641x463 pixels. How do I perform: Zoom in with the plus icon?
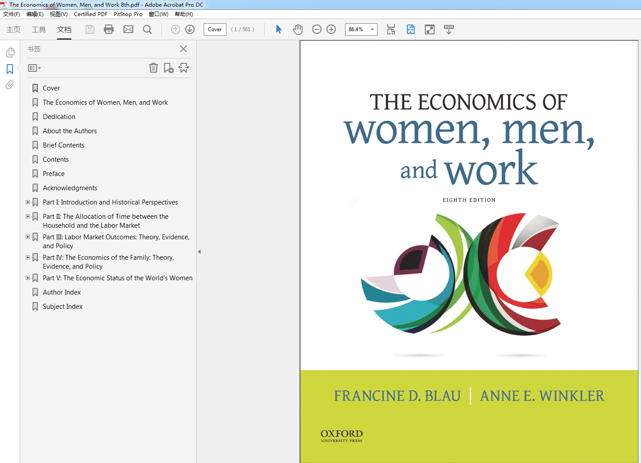click(331, 29)
